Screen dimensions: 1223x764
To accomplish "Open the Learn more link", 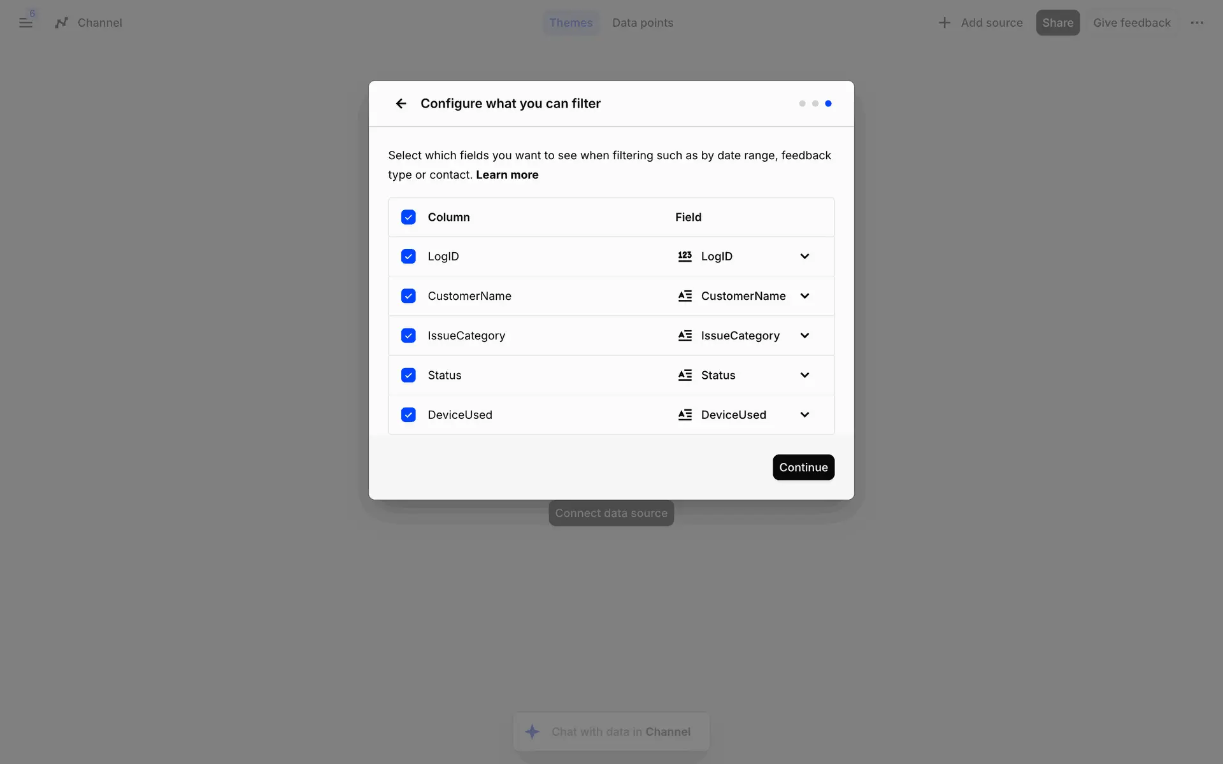I will (507, 175).
